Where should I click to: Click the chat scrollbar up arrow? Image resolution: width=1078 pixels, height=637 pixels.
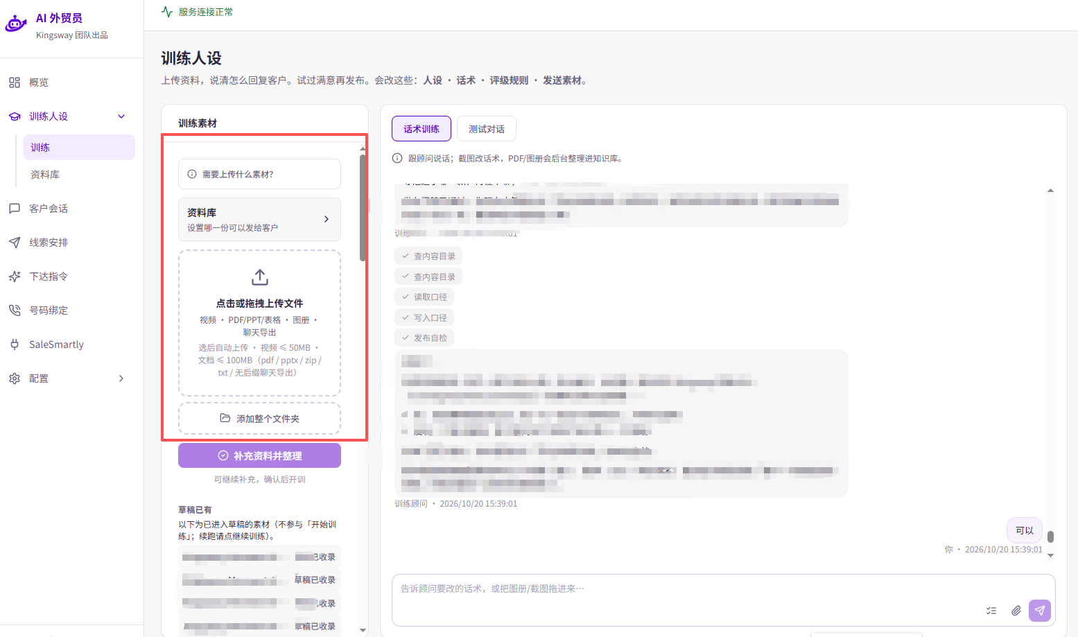click(1051, 190)
